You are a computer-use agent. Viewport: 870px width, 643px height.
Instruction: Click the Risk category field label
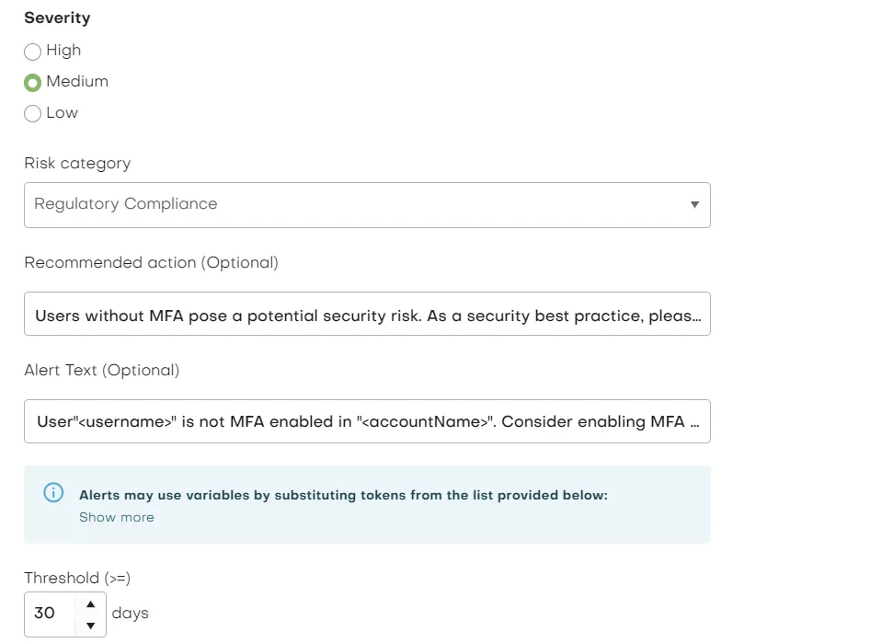(x=76, y=163)
